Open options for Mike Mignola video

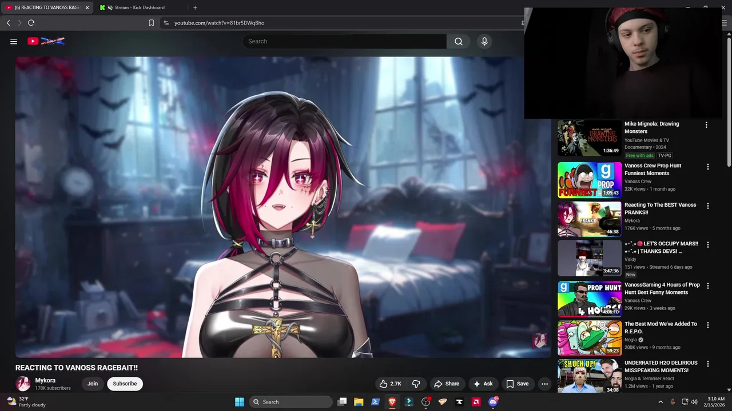pyautogui.click(x=706, y=125)
